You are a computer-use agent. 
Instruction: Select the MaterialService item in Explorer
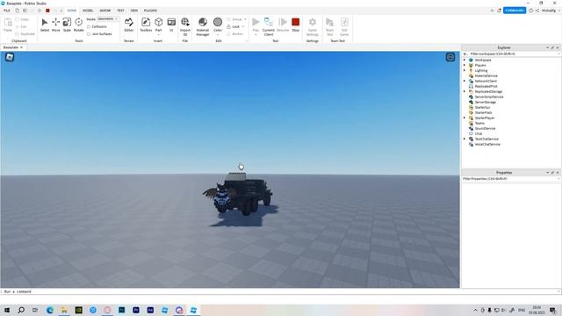coord(486,76)
